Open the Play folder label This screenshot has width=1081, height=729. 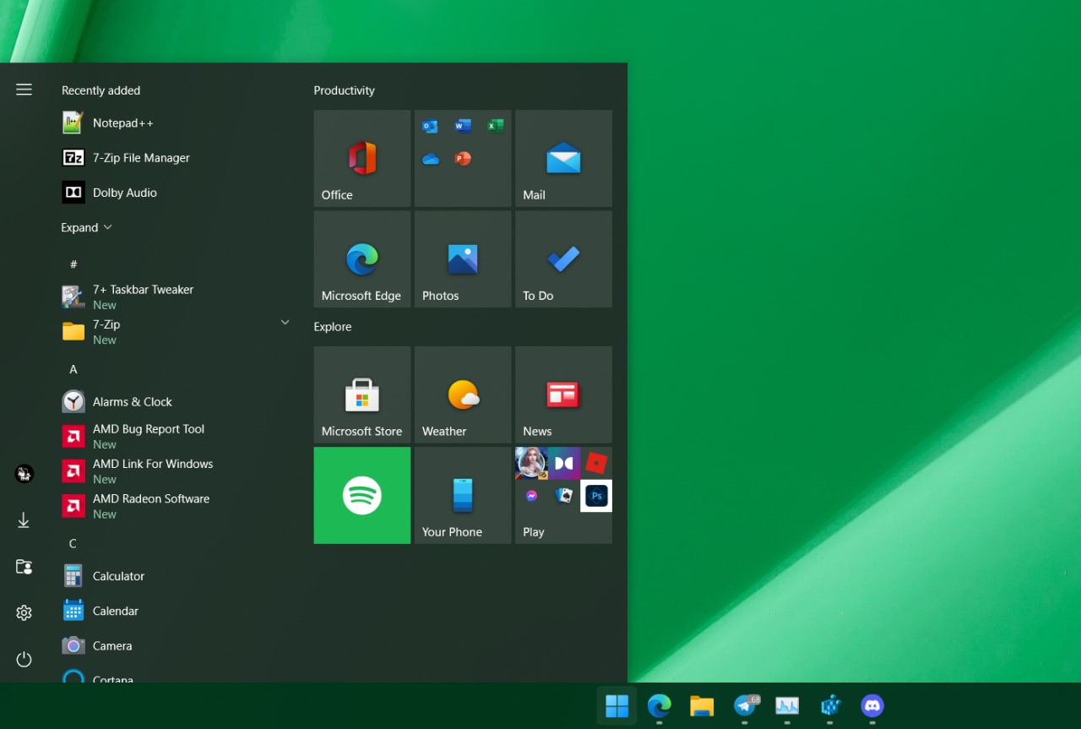tap(534, 532)
